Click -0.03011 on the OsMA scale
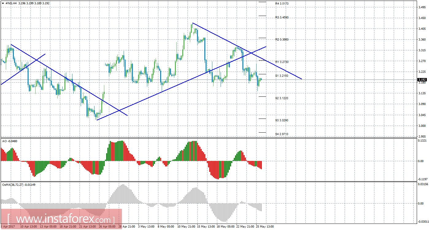 point(423,221)
